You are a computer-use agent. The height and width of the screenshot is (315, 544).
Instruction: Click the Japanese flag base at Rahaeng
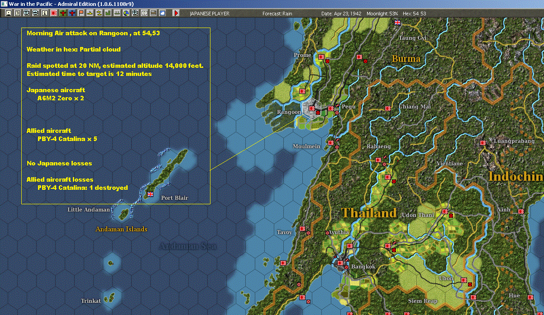(378, 160)
